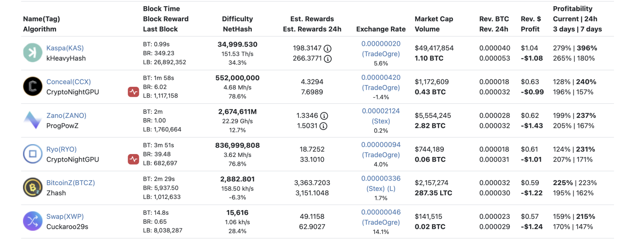Click the Conceal coin logo icon
The width and height of the screenshot is (621, 240).
(x=33, y=86)
